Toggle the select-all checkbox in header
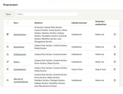The image size is (123, 94). (7, 23)
